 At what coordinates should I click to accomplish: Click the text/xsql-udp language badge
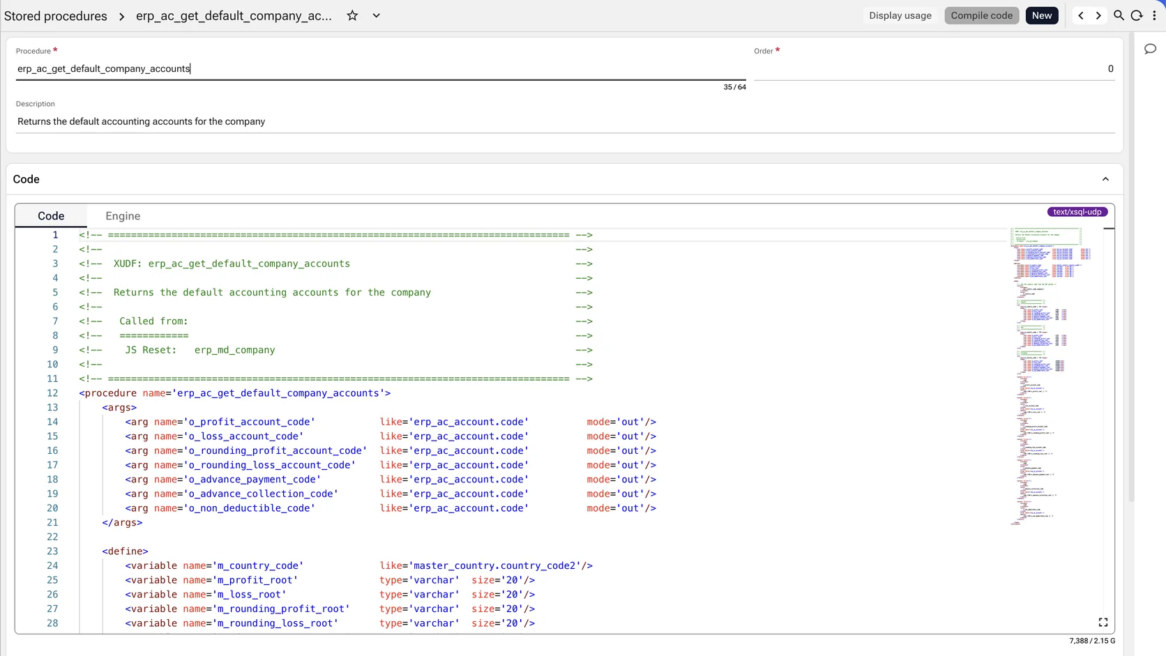[1077, 212]
